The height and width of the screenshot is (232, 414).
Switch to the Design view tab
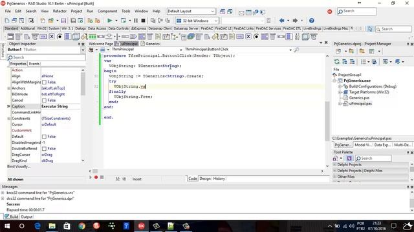click(205, 179)
